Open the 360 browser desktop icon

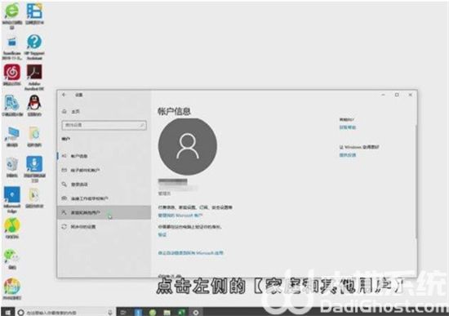click(11, 11)
